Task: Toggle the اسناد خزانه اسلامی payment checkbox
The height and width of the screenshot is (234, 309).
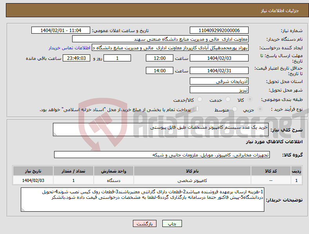Action: click(196, 109)
